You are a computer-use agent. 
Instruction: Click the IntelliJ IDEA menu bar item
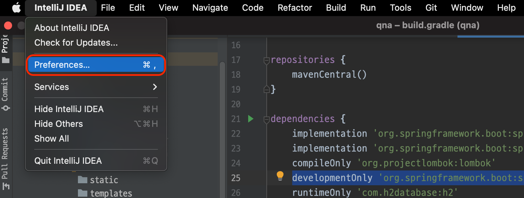(61, 8)
